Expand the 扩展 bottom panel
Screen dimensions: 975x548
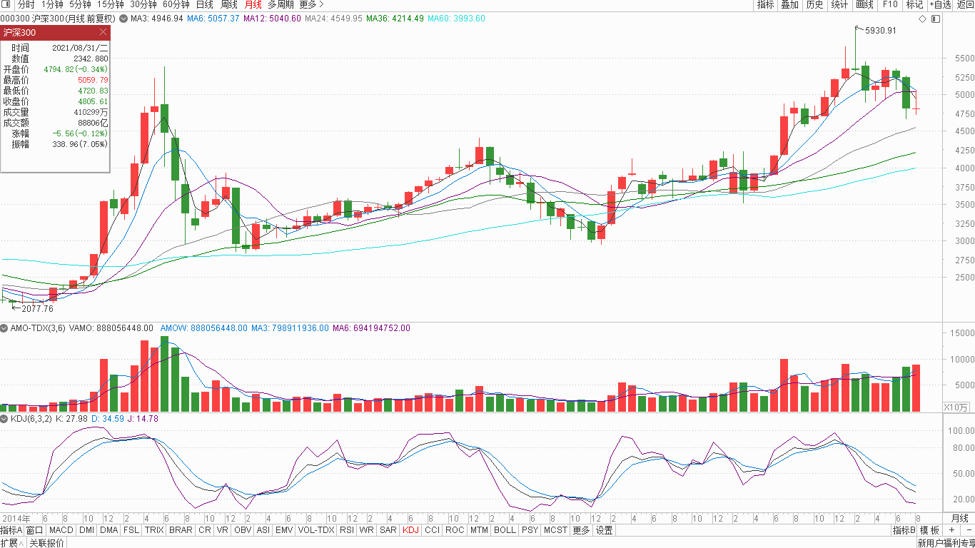point(12,542)
